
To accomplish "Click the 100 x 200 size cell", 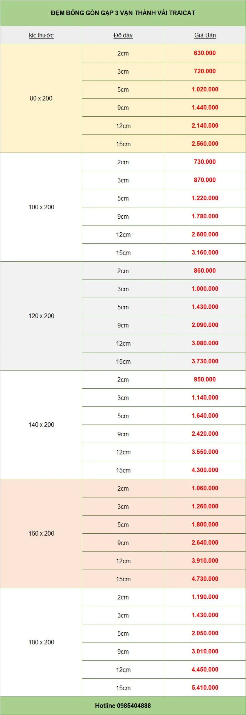I will [x=41, y=207].
